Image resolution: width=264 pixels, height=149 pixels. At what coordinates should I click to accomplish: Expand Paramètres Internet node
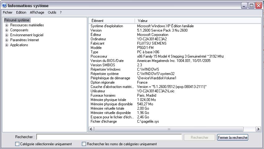[x=7, y=40]
